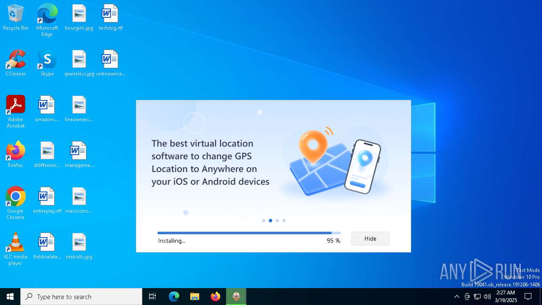The height and width of the screenshot is (305, 542).
Task: Show hidden system tray icons
Action: tap(456, 297)
